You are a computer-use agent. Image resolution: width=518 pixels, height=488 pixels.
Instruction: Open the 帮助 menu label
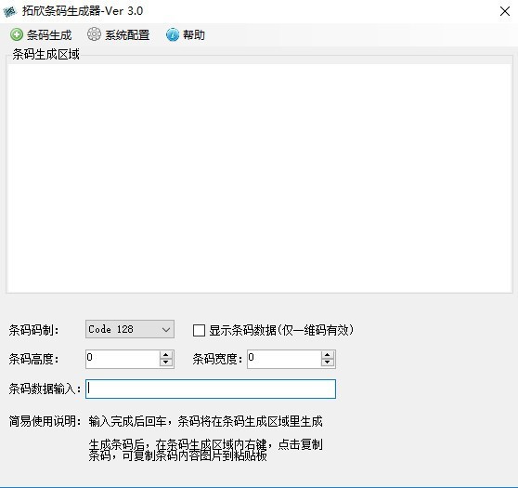tap(194, 35)
